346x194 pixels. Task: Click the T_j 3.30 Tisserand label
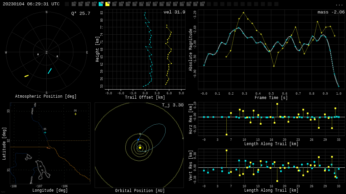tap(172, 105)
